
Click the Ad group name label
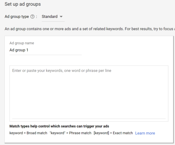click(22, 43)
